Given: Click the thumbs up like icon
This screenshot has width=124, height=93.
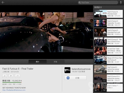Looking at the screenshot, I should [x=5, y=76].
